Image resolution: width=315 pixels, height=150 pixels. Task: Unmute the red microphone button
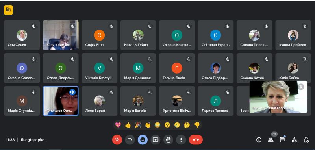coord(117,140)
